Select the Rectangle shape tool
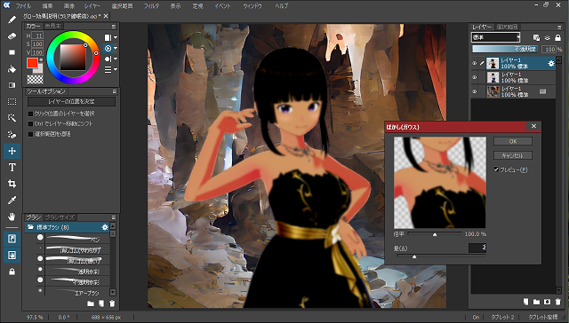The height and width of the screenshot is (323, 569). click(x=12, y=52)
